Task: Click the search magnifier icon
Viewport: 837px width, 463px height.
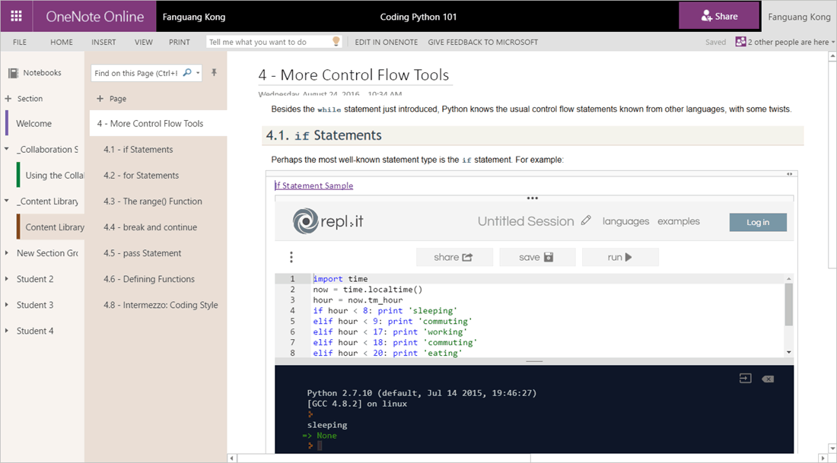Action: pyautogui.click(x=187, y=72)
